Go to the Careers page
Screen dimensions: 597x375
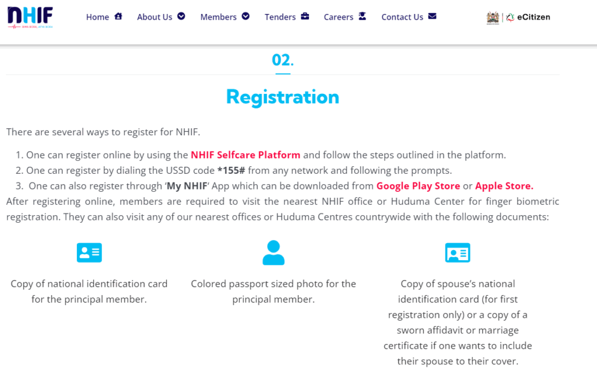click(x=339, y=17)
